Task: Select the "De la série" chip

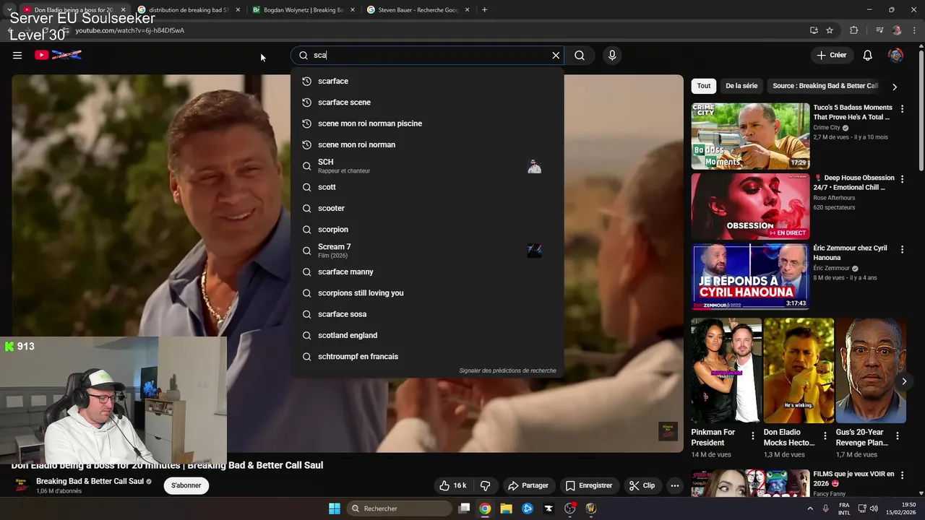Action: point(741,86)
